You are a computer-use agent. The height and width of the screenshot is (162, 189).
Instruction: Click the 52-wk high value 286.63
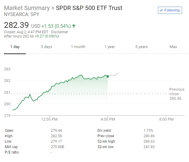coord(149,141)
